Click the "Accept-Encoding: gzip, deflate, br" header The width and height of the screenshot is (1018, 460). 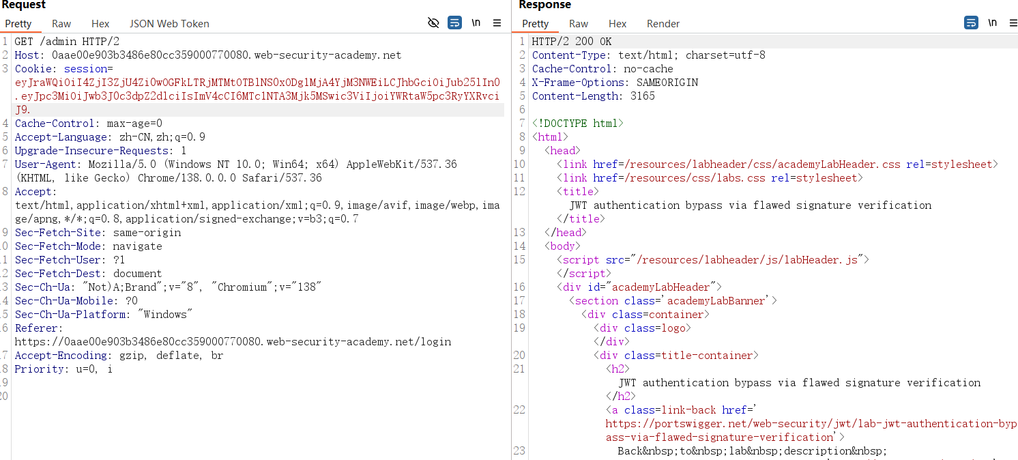[x=119, y=356]
